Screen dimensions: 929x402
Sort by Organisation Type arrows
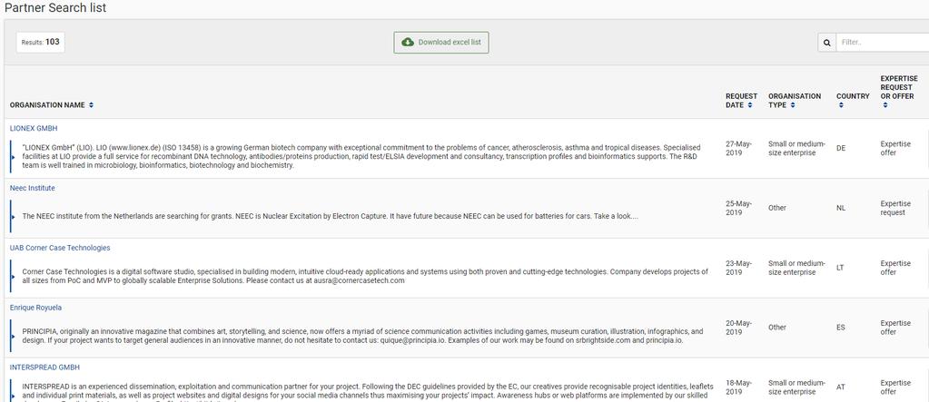(x=793, y=105)
